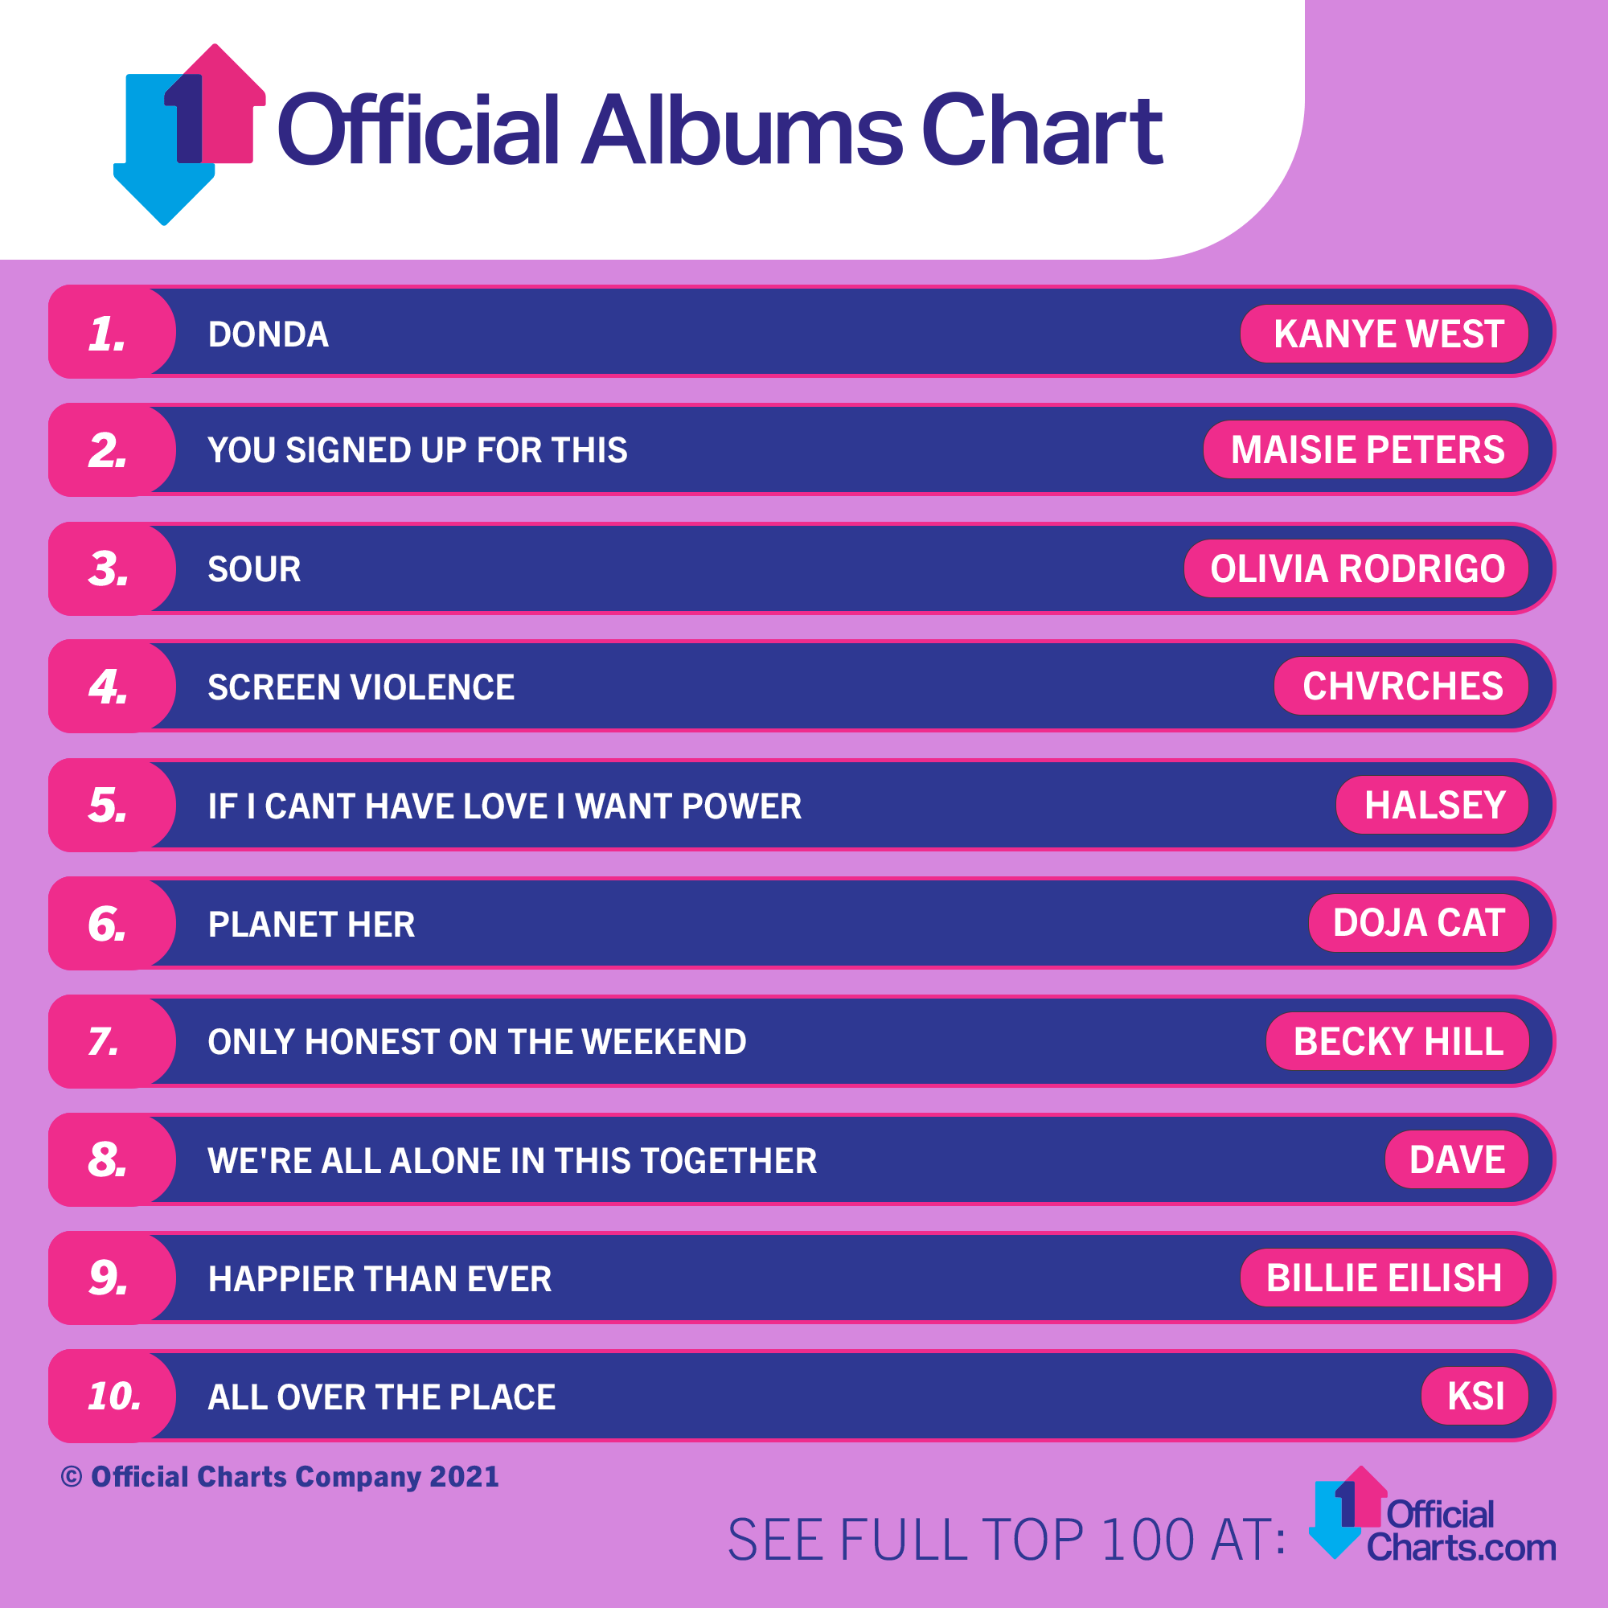Click the SEE FULL TOP 100 AT text
This screenshot has height=1608, width=1608.
1007,1539
